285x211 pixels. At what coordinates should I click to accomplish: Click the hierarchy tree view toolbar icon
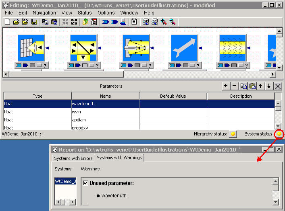click(x=94, y=22)
